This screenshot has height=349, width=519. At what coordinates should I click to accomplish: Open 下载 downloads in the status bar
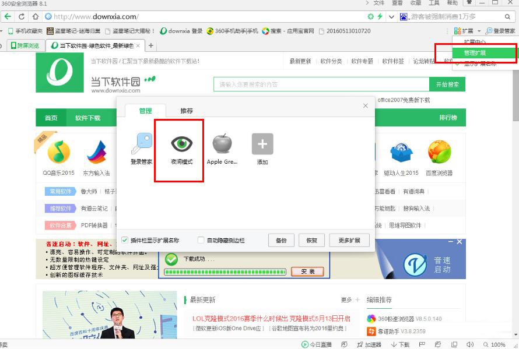tap(401, 344)
